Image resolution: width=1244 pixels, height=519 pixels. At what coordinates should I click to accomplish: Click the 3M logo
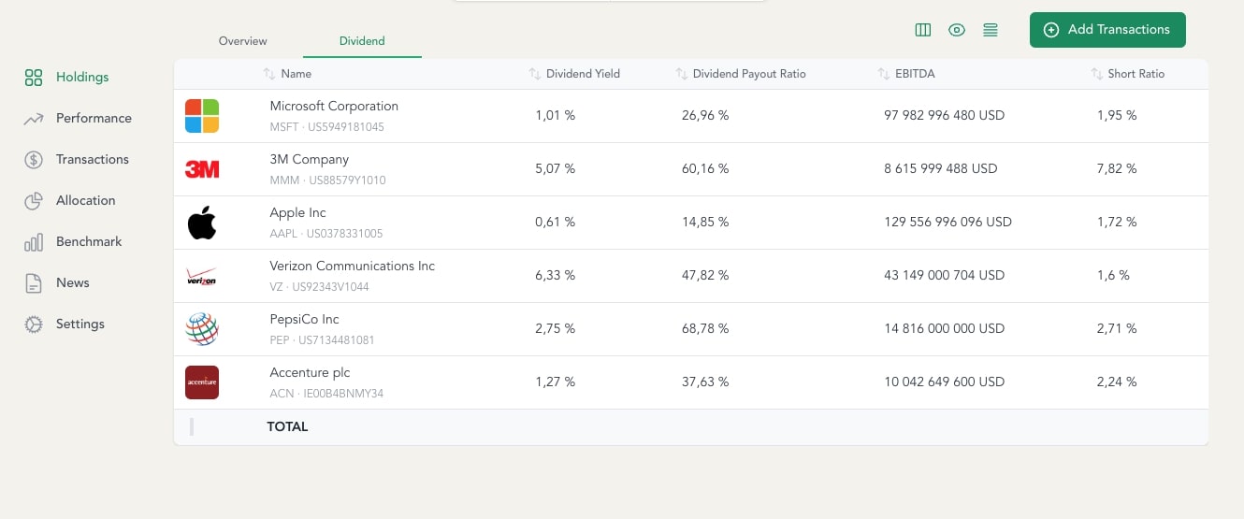tap(202, 169)
